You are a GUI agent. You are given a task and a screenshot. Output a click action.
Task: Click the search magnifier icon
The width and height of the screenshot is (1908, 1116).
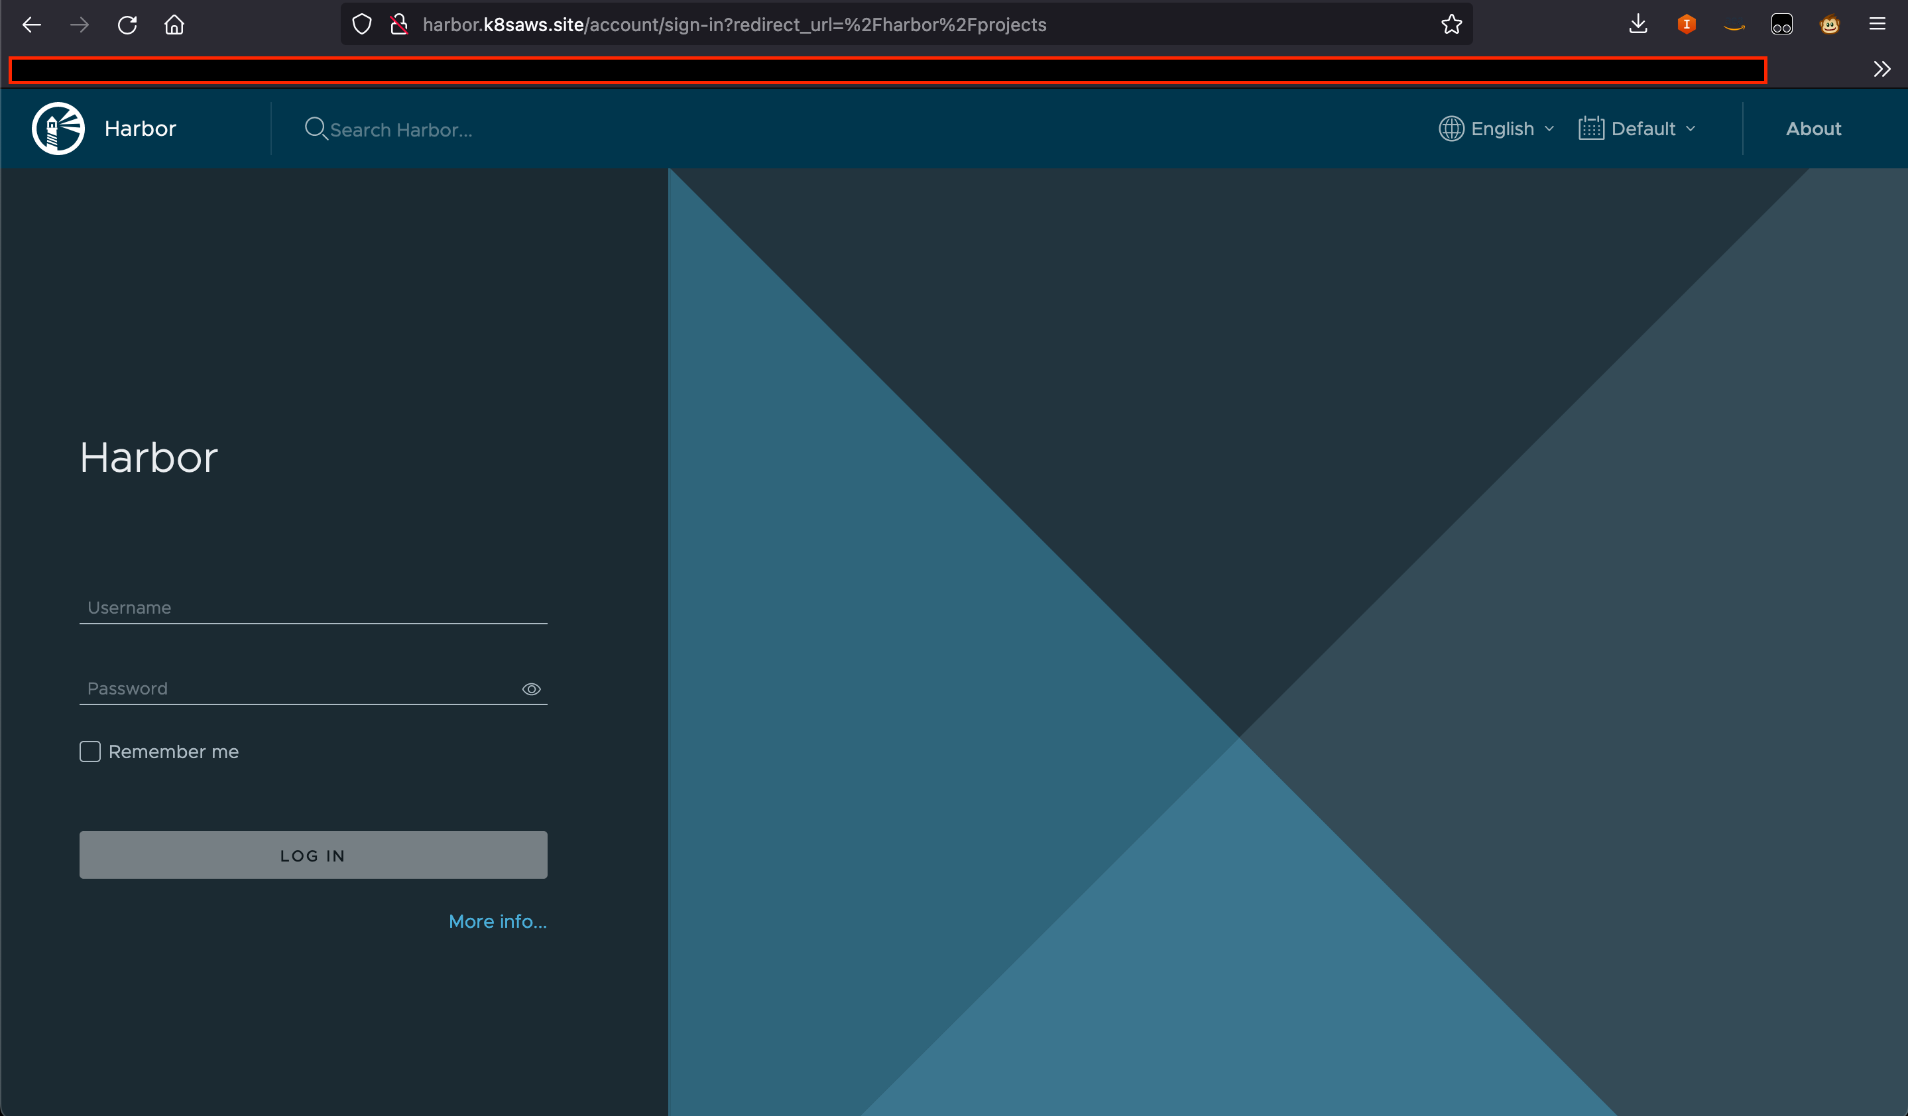pyautogui.click(x=315, y=129)
